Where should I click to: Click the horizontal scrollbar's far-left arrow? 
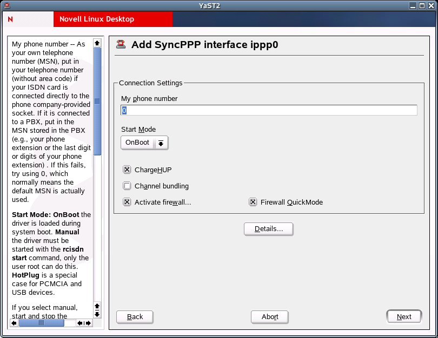click(x=14, y=323)
